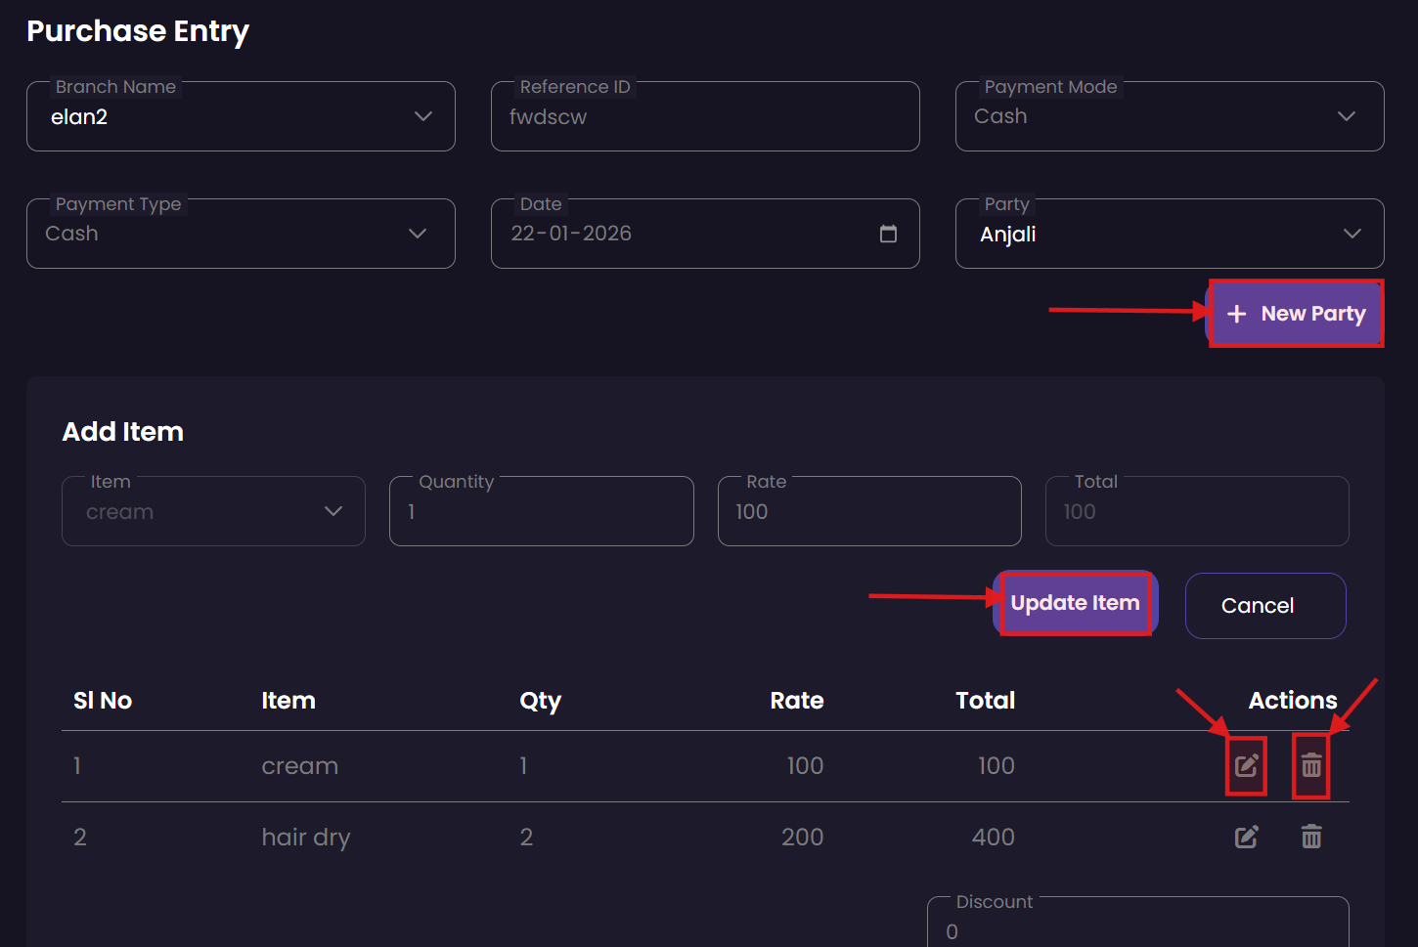The image size is (1418, 947).
Task: Click into the Quantity field
Action: pyautogui.click(x=541, y=512)
